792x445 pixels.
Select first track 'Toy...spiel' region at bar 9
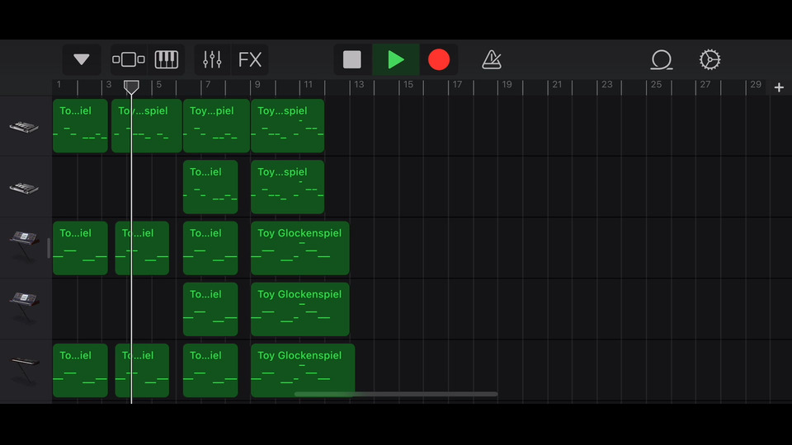click(x=287, y=125)
